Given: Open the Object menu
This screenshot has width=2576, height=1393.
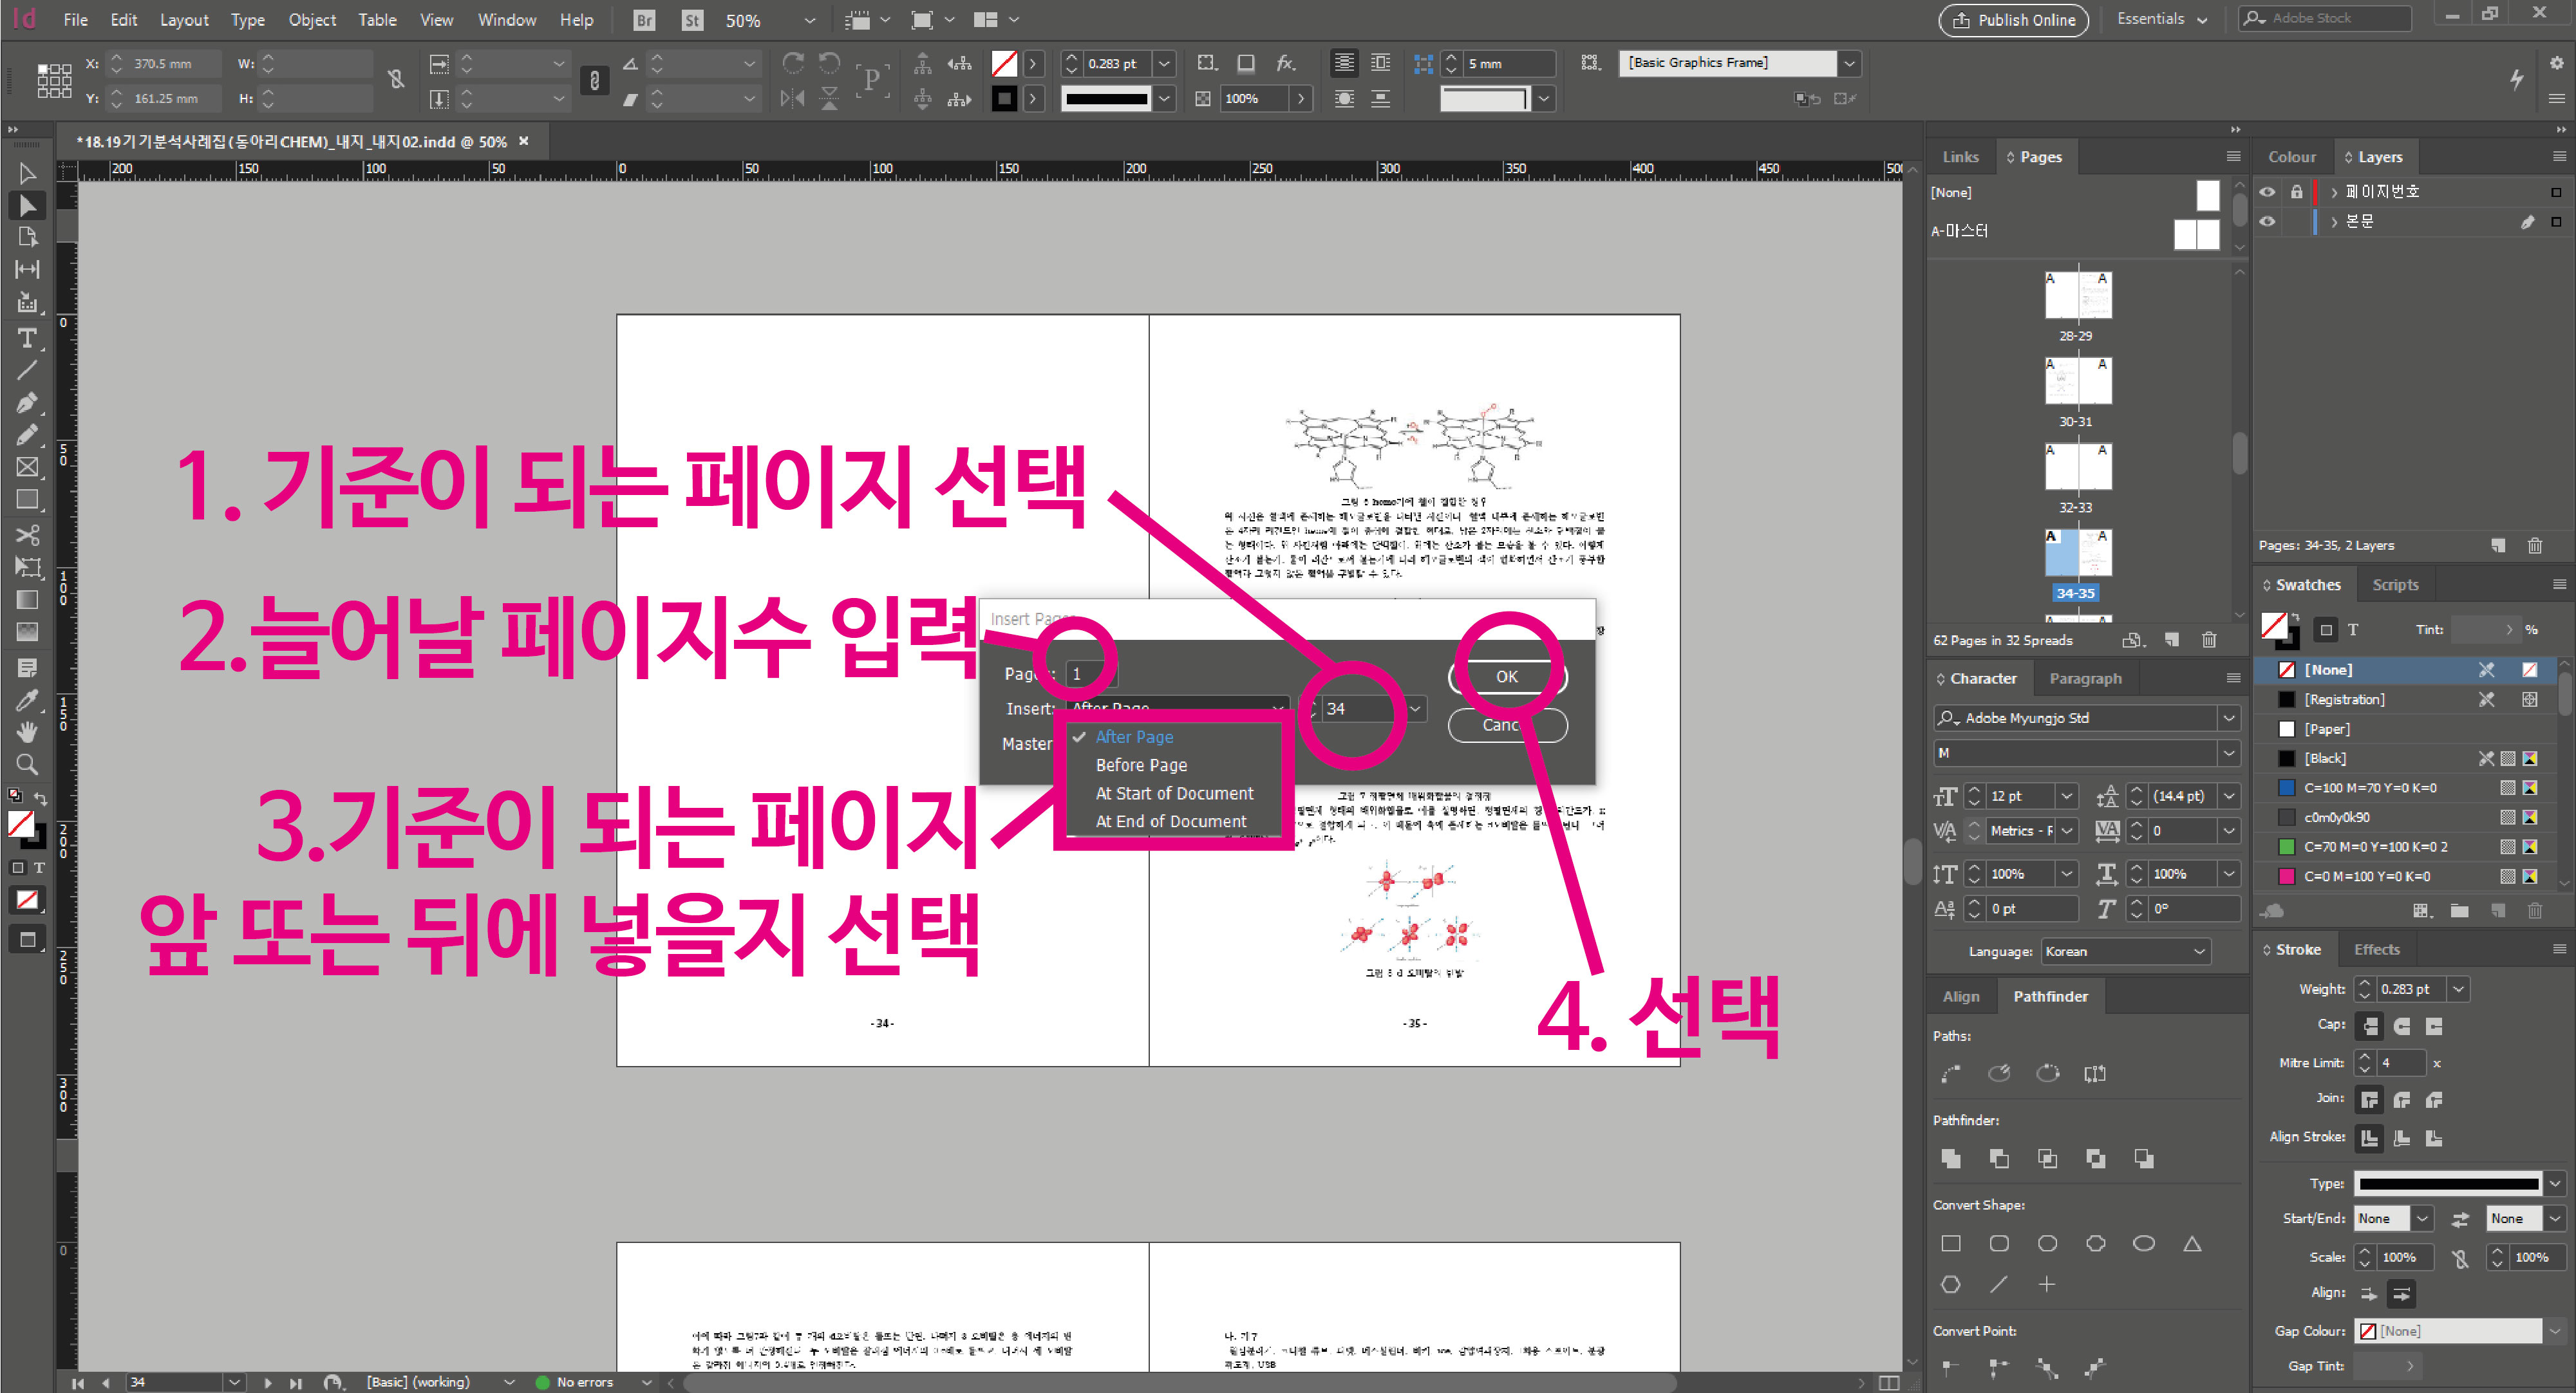Looking at the screenshot, I should (312, 20).
